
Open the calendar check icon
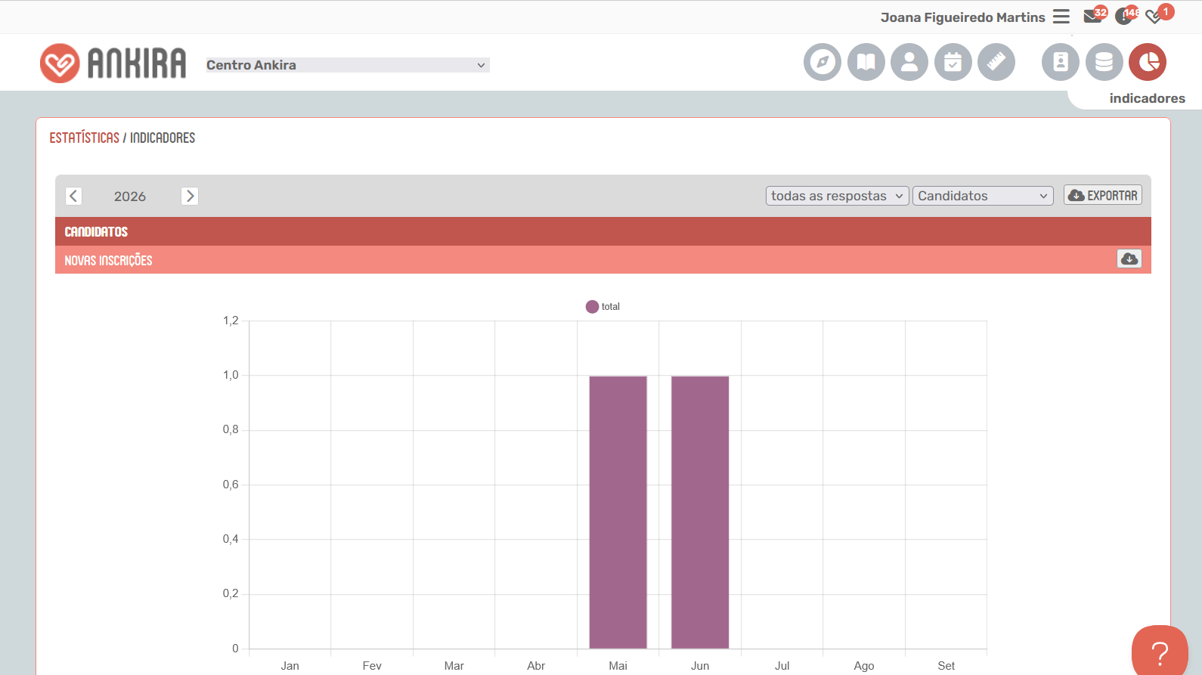tap(953, 62)
